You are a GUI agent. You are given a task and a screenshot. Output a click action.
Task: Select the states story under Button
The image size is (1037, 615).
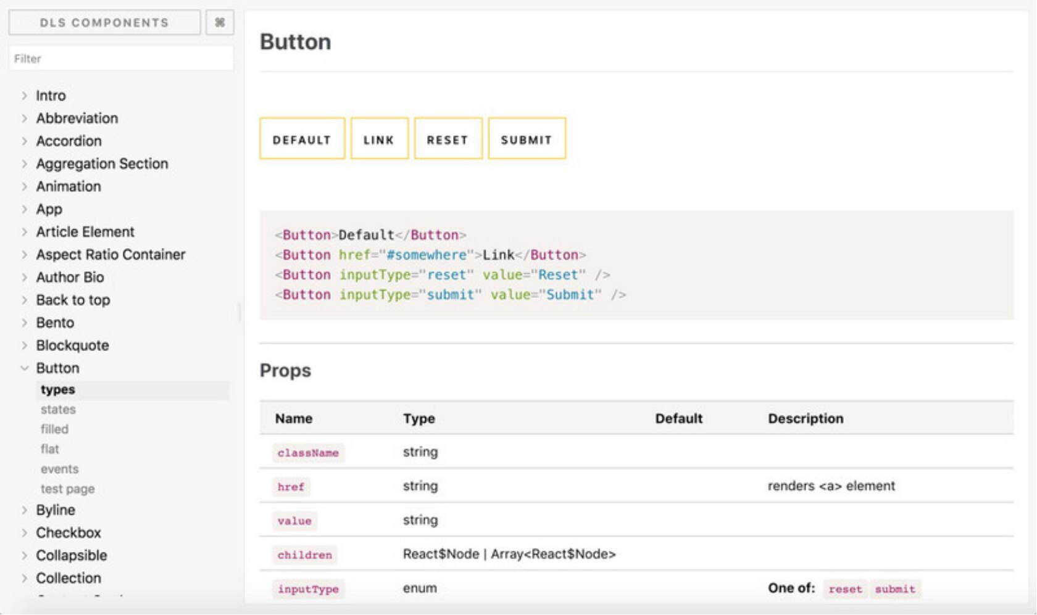[58, 410]
